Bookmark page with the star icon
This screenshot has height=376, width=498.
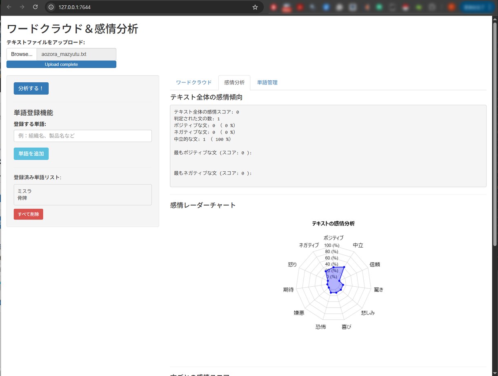(x=255, y=7)
